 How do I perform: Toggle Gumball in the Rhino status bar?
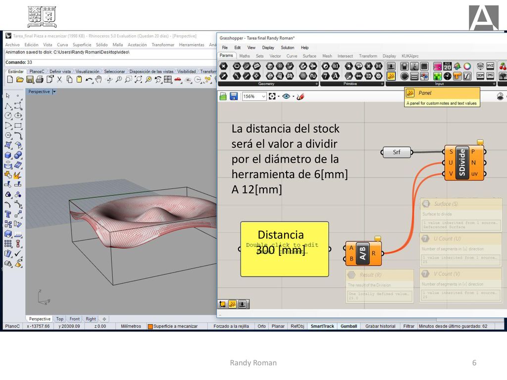tap(349, 327)
